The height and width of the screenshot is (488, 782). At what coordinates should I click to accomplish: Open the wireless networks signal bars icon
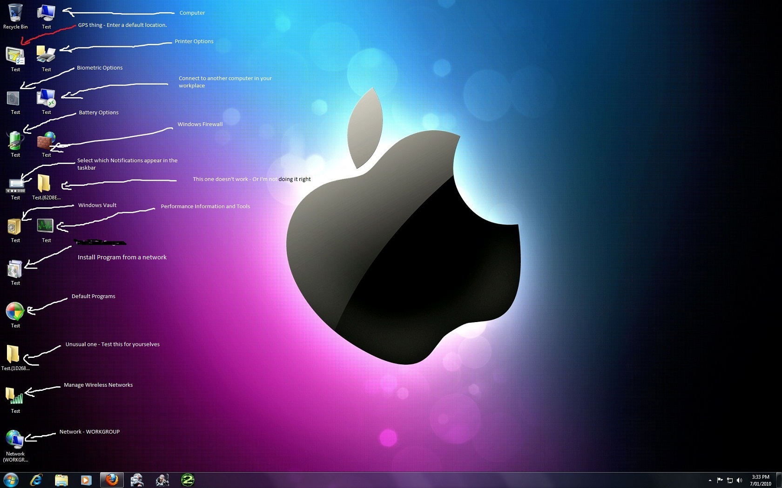tap(15, 400)
